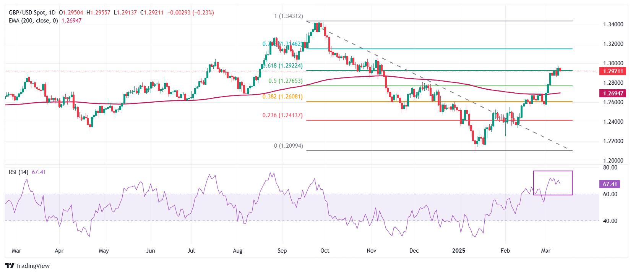
Task: Click the purple RSI value tag 67.41
Action: point(610,184)
